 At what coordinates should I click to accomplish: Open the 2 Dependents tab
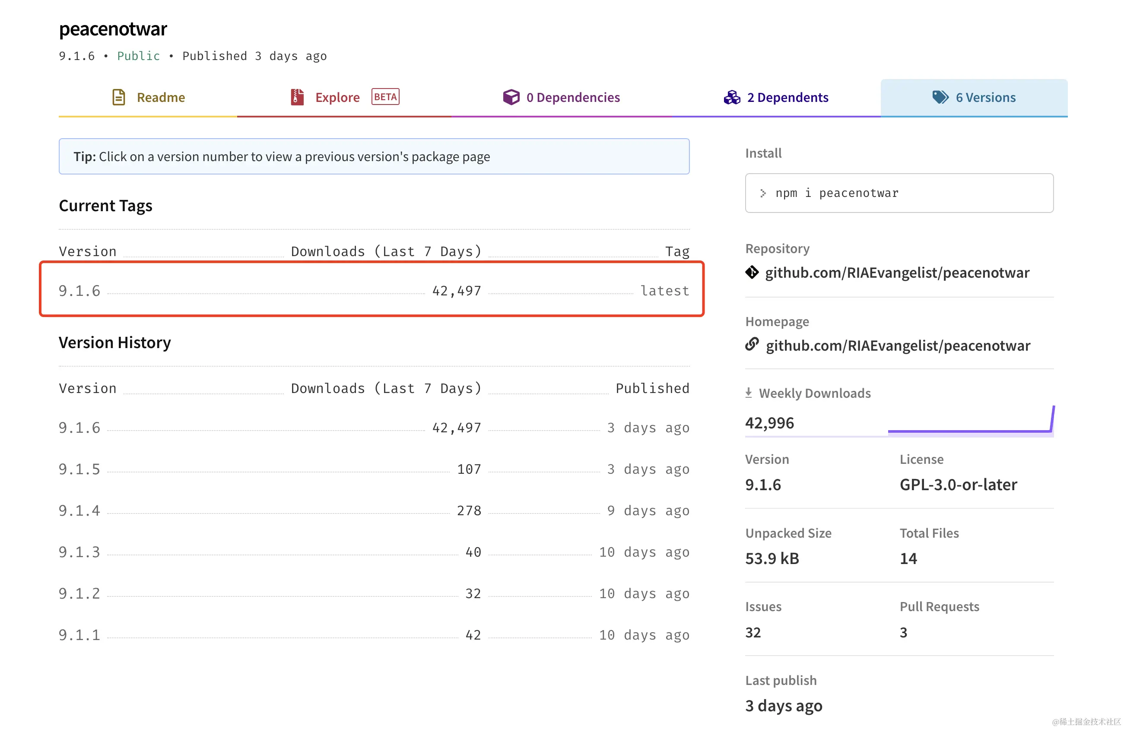pyautogui.click(x=787, y=98)
